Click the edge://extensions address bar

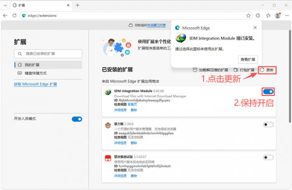point(136,15)
